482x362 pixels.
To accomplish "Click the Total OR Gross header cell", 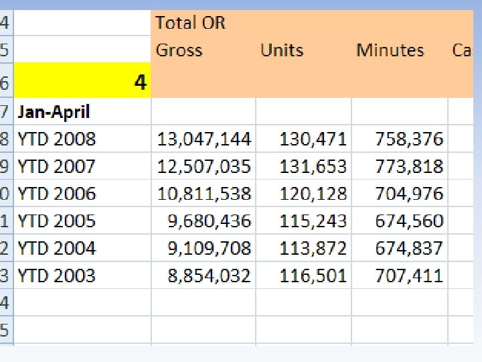I will [190, 36].
